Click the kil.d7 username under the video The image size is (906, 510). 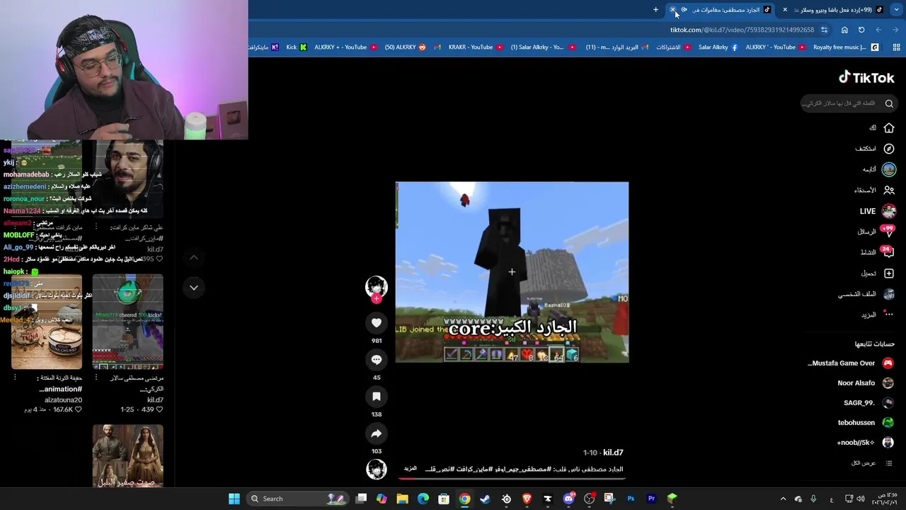click(613, 453)
